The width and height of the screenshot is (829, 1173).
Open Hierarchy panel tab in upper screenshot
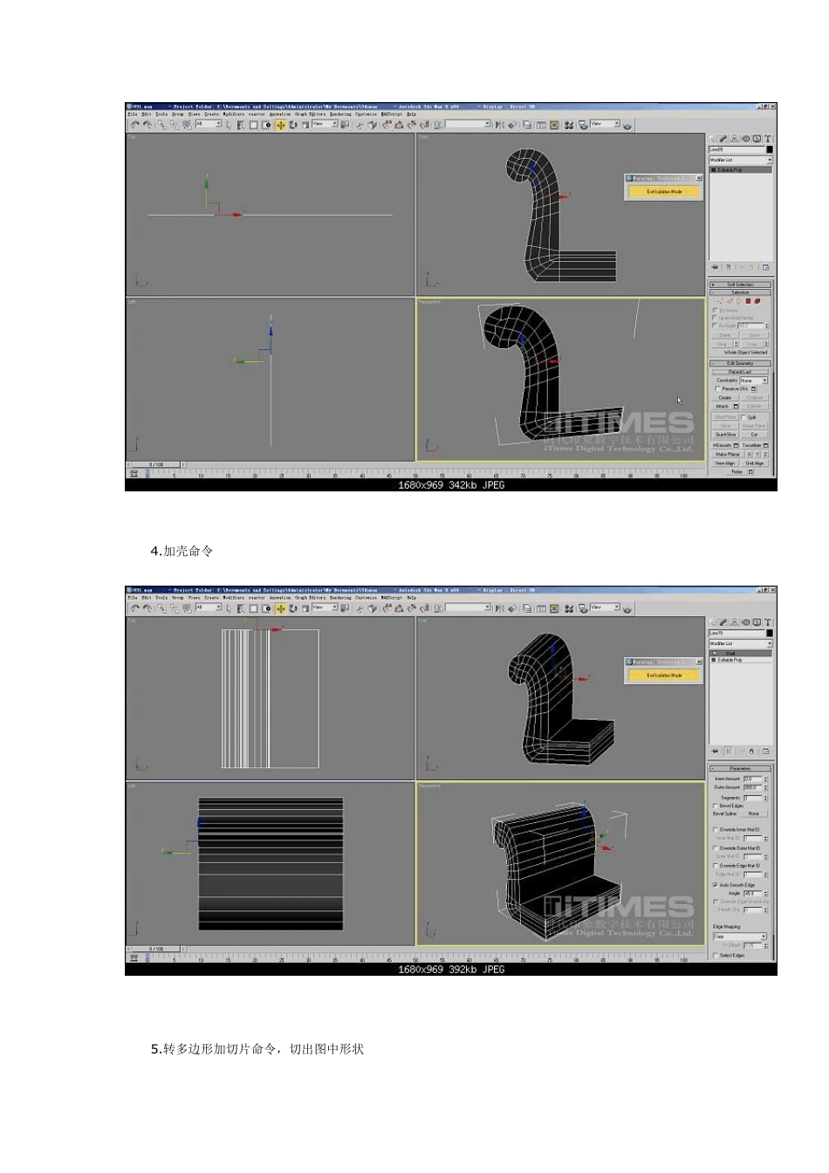coord(734,139)
